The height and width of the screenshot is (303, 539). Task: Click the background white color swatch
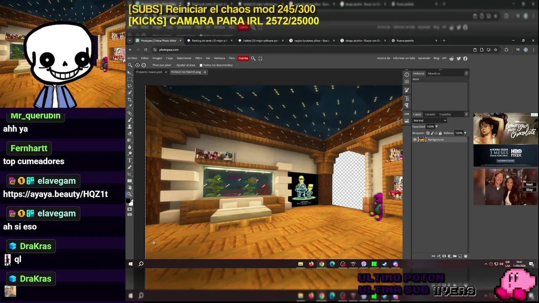click(x=131, y=203)
